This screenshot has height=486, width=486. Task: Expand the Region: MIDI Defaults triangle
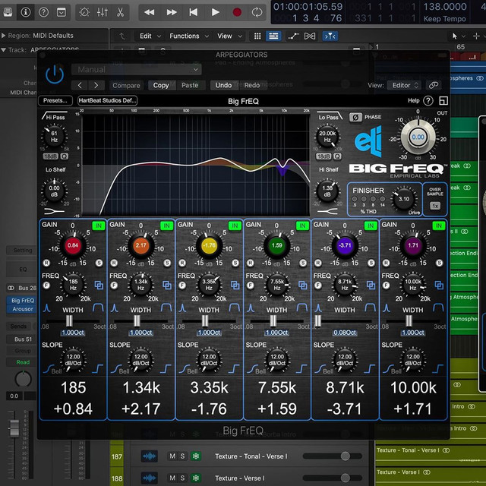click(x=3, y=36)
